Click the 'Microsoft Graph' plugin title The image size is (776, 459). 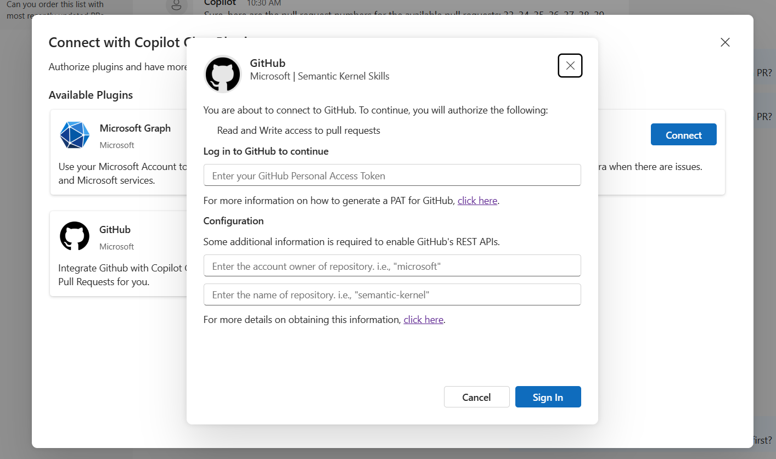coord(135,128)
